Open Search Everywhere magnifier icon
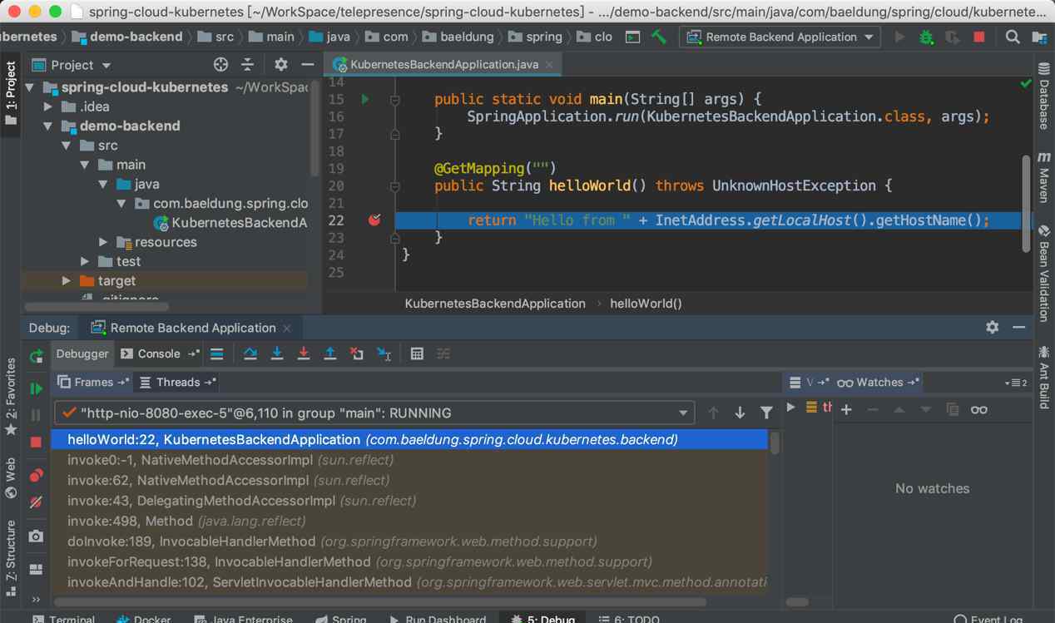The width and height of the screenshot is (1055, 623). pyautogui.click(x=1013, y=37)
